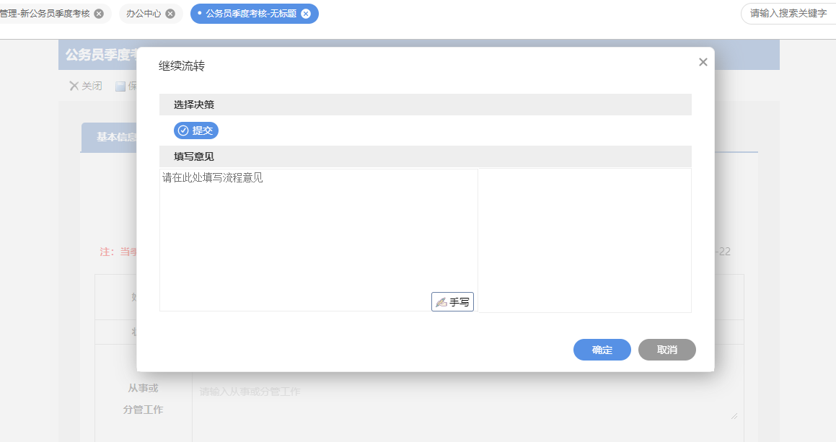Switch to the 办公中心 tab

click(x=144, y=14)
